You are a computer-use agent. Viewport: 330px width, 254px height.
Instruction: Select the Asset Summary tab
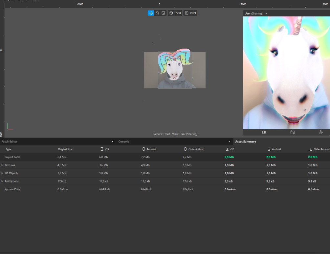point(246,141)
